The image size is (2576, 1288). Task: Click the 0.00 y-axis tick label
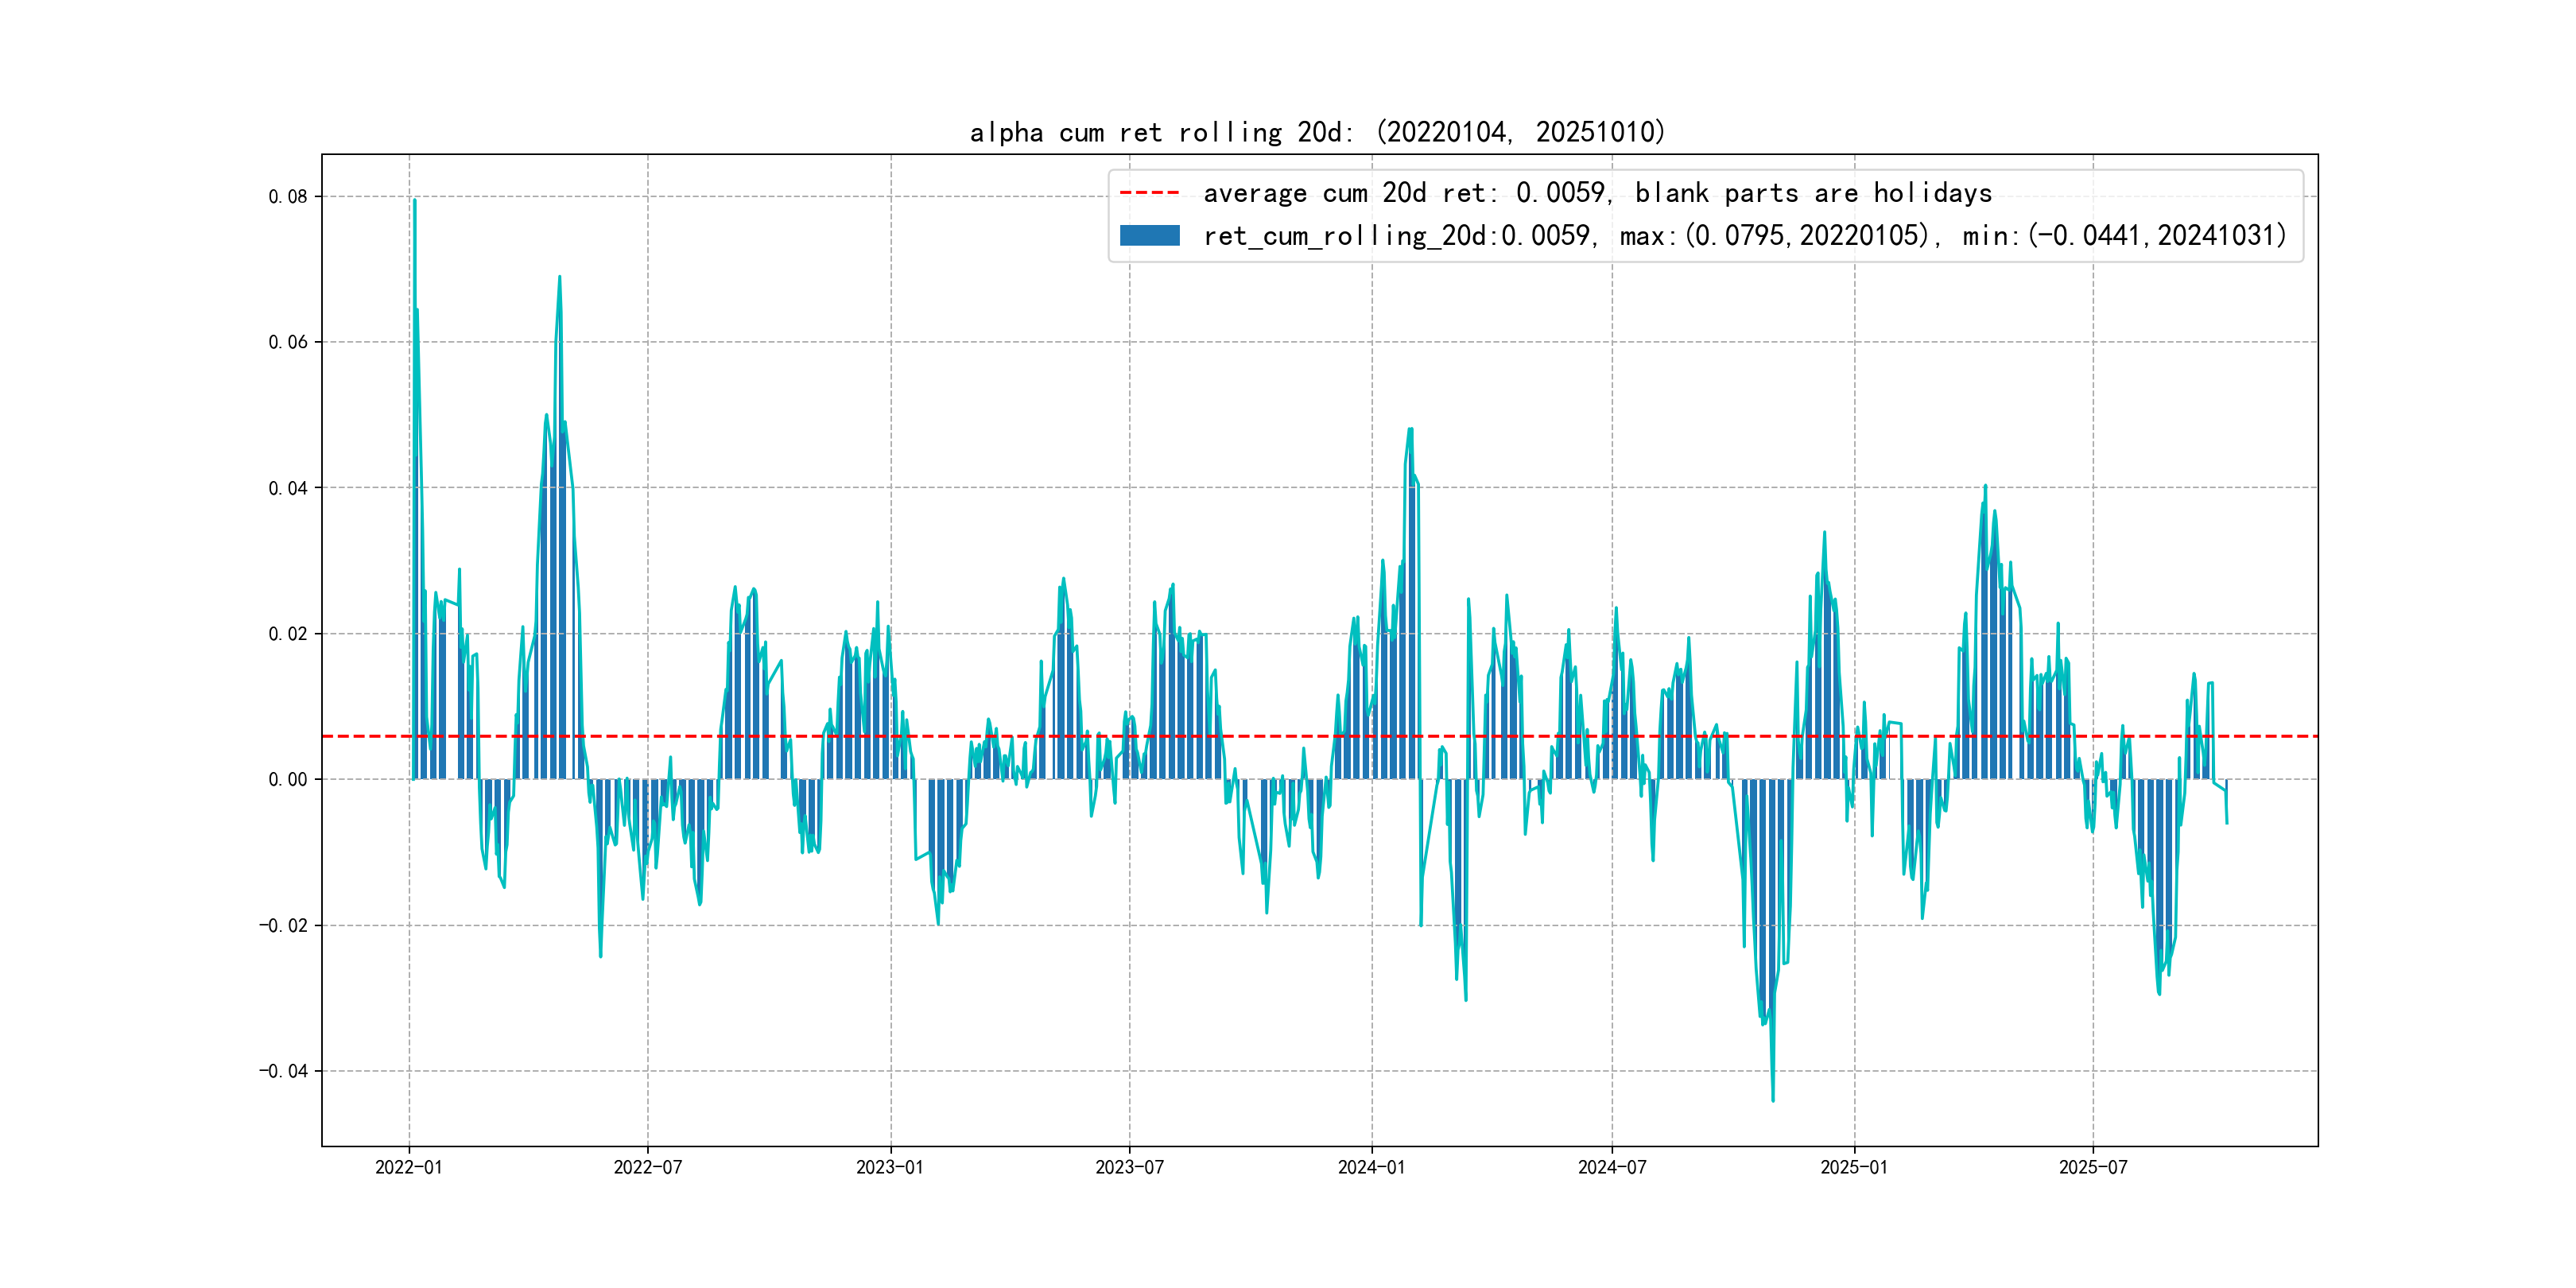coord(288,780)
